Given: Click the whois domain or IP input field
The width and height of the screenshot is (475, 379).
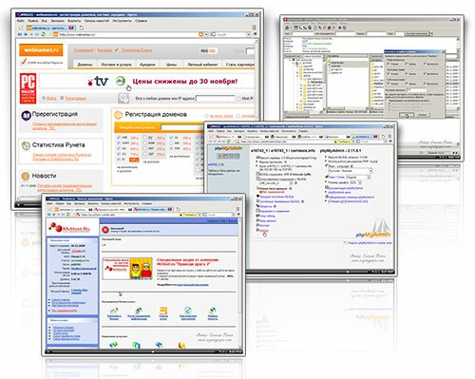Looking at the screenshot, I should 216,99.
